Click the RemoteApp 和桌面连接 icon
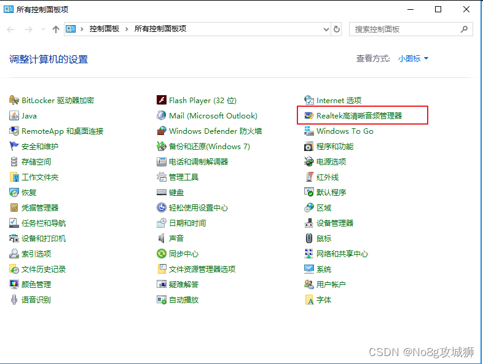This screenshot has width=483, height=364. (x=14, y=131)
